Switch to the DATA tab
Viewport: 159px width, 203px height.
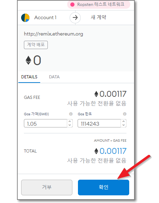54,77
